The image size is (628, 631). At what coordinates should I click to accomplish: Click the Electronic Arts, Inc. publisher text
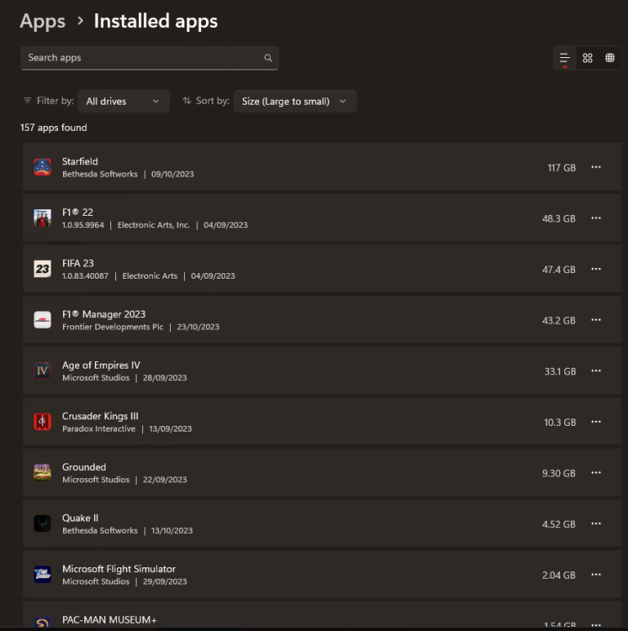coord(154,225)
